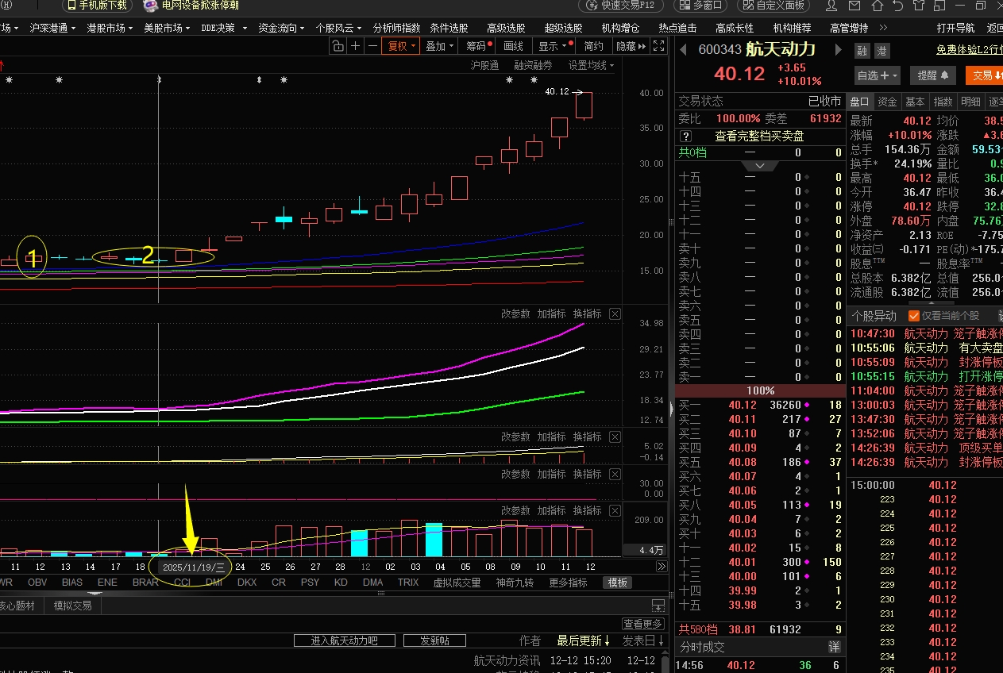1003x673 pixels.
Task: Open 设置均线 dropdown
Action: pos(592,65)
